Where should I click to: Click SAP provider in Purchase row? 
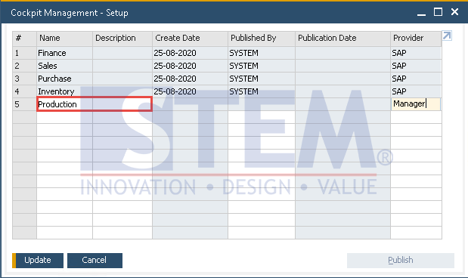(416, 79)
